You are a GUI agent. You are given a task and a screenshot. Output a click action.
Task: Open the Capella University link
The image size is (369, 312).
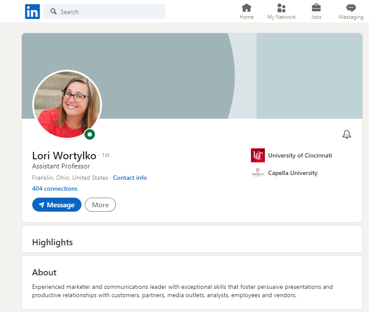point(293,173)
